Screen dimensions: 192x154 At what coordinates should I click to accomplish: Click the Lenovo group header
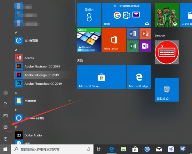[x=160, y=35]
